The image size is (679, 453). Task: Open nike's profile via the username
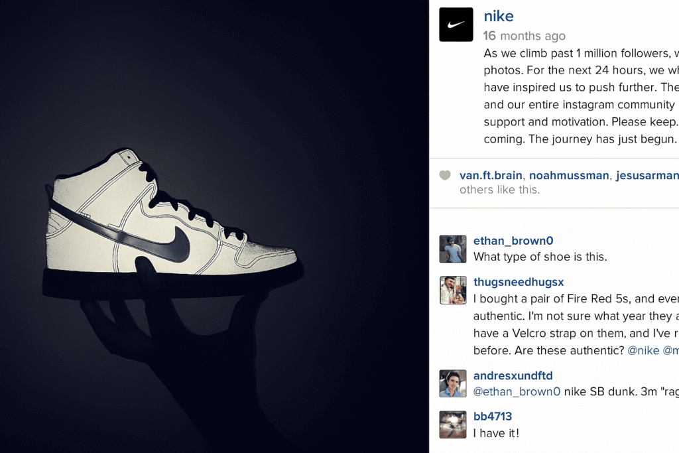tap(498, 15)
